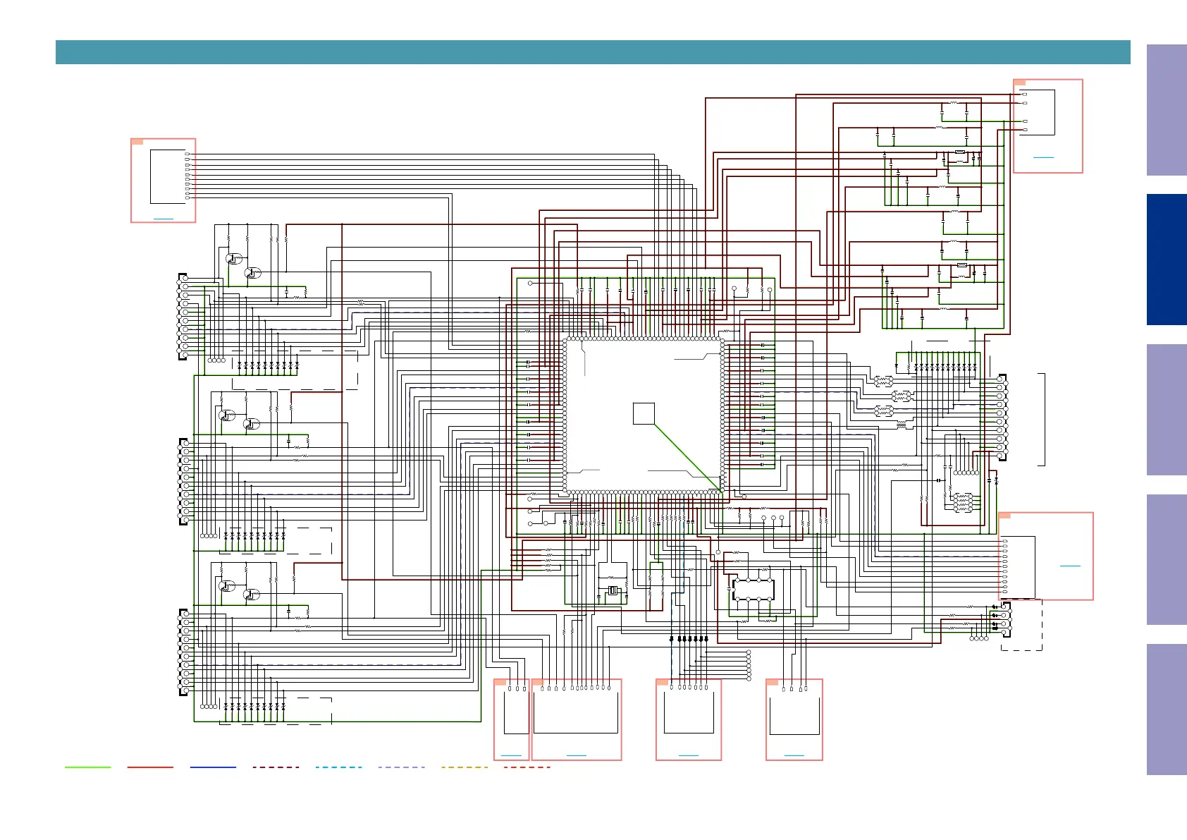This screenshot has height=840, width=1187.
Task: Follow the link in the seven-pin bottom connector box
Action: click(688, 755)
